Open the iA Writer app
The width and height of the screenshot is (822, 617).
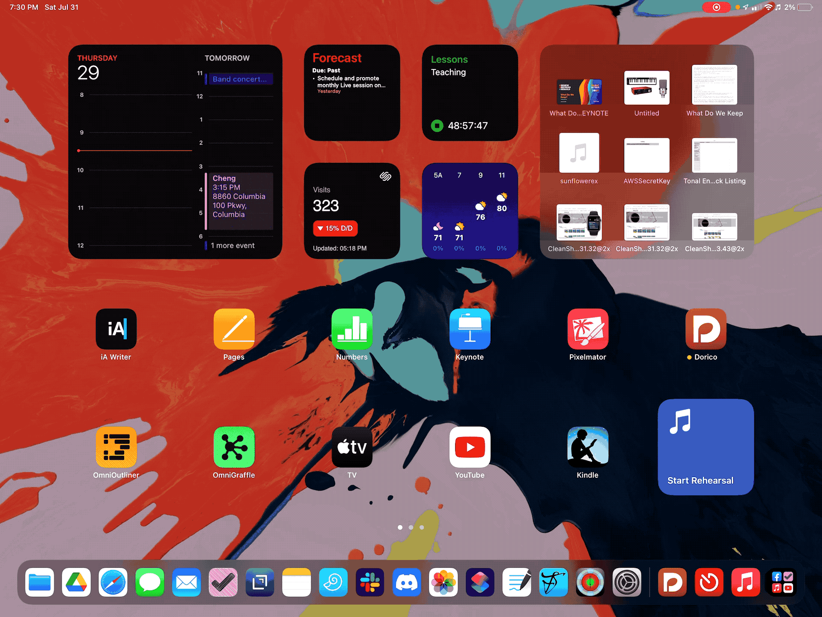tap(116, 329)
